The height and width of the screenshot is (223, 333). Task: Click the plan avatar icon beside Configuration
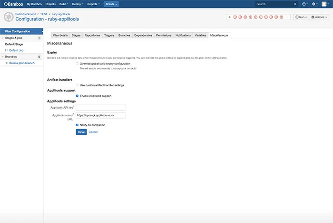[x=9, y=17]
